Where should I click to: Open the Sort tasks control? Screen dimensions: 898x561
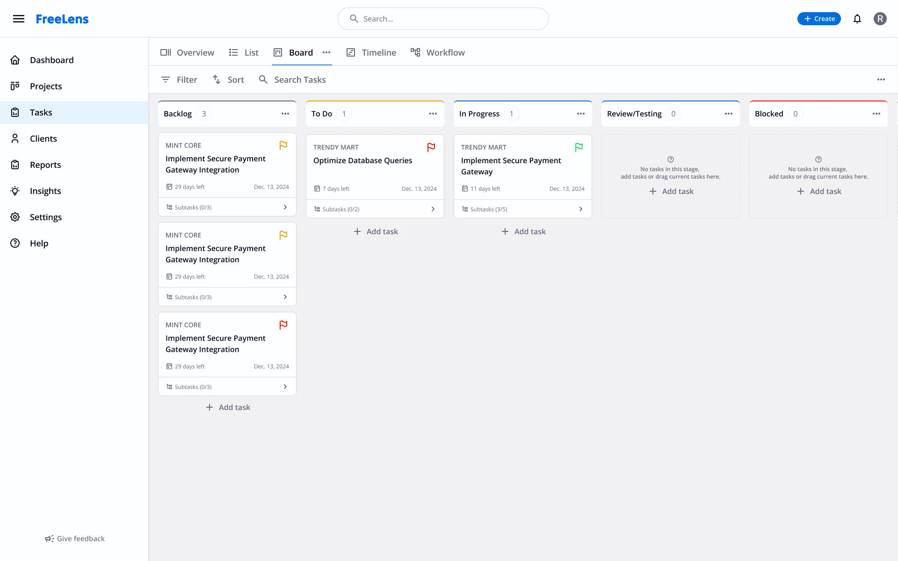point(228,79)
